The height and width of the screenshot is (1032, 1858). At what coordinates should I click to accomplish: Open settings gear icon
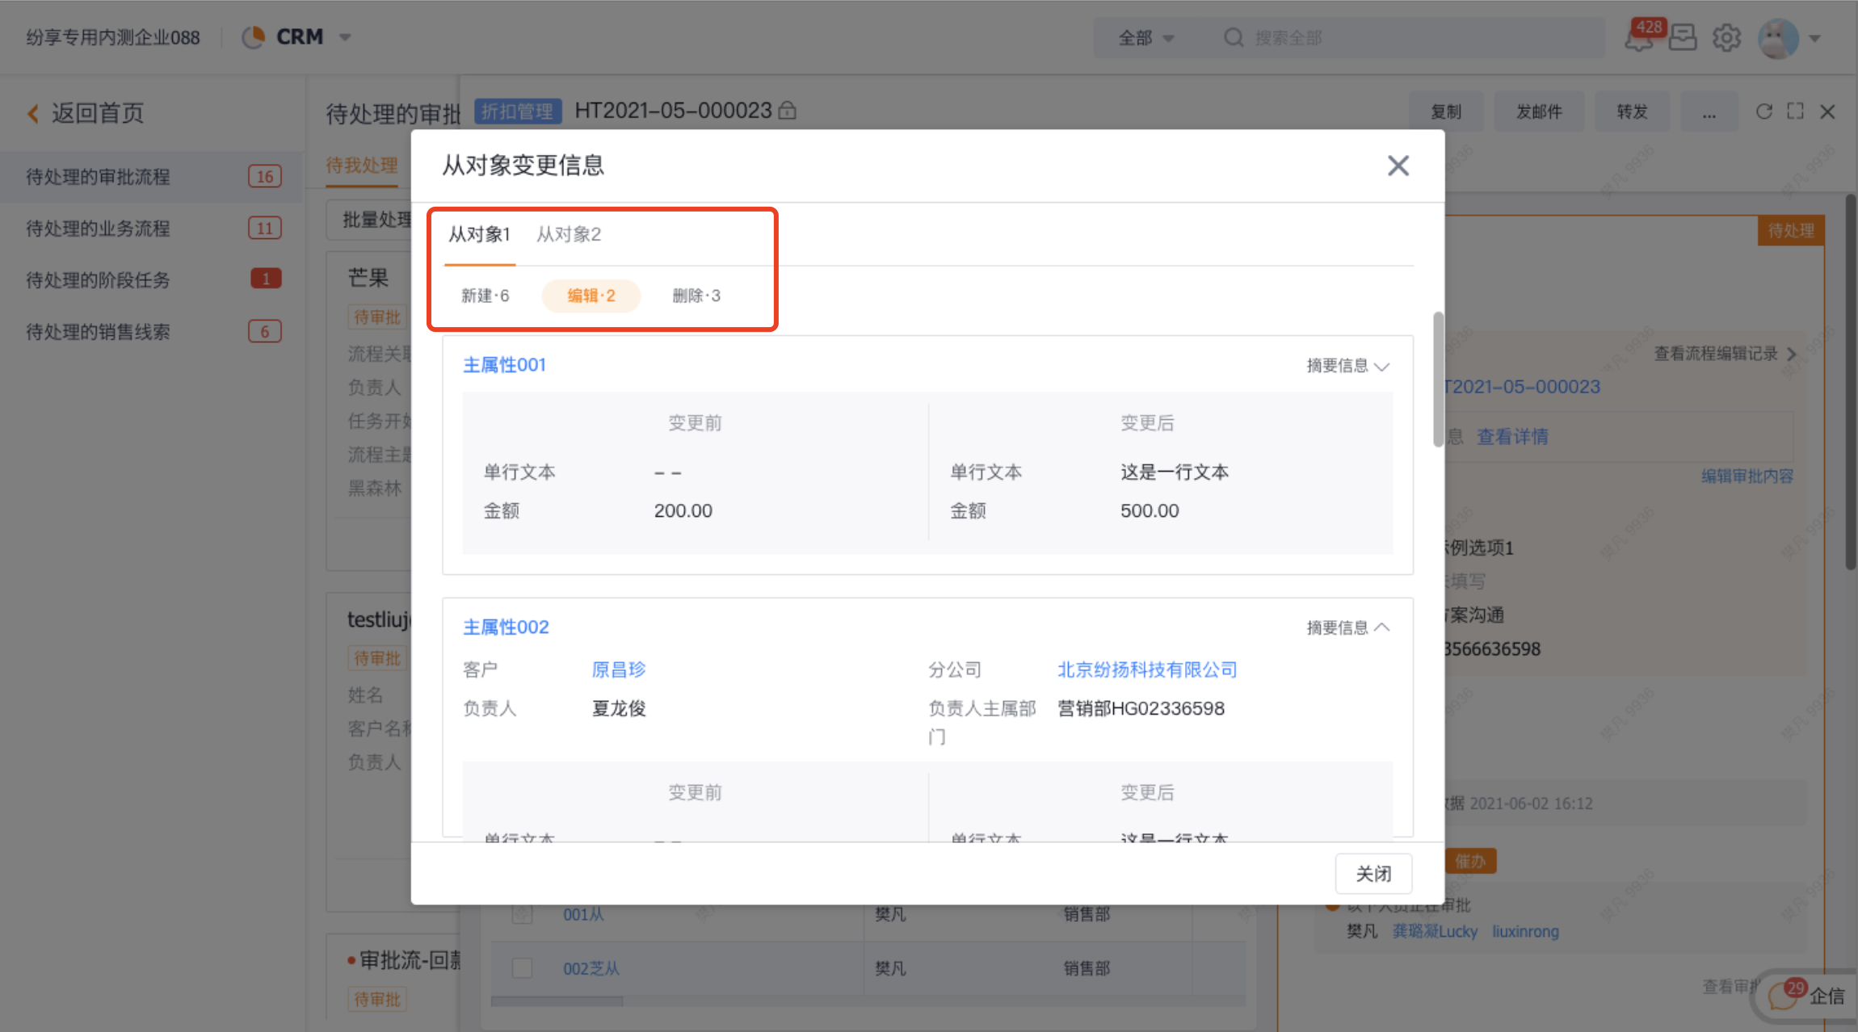tap(1726, 37)
